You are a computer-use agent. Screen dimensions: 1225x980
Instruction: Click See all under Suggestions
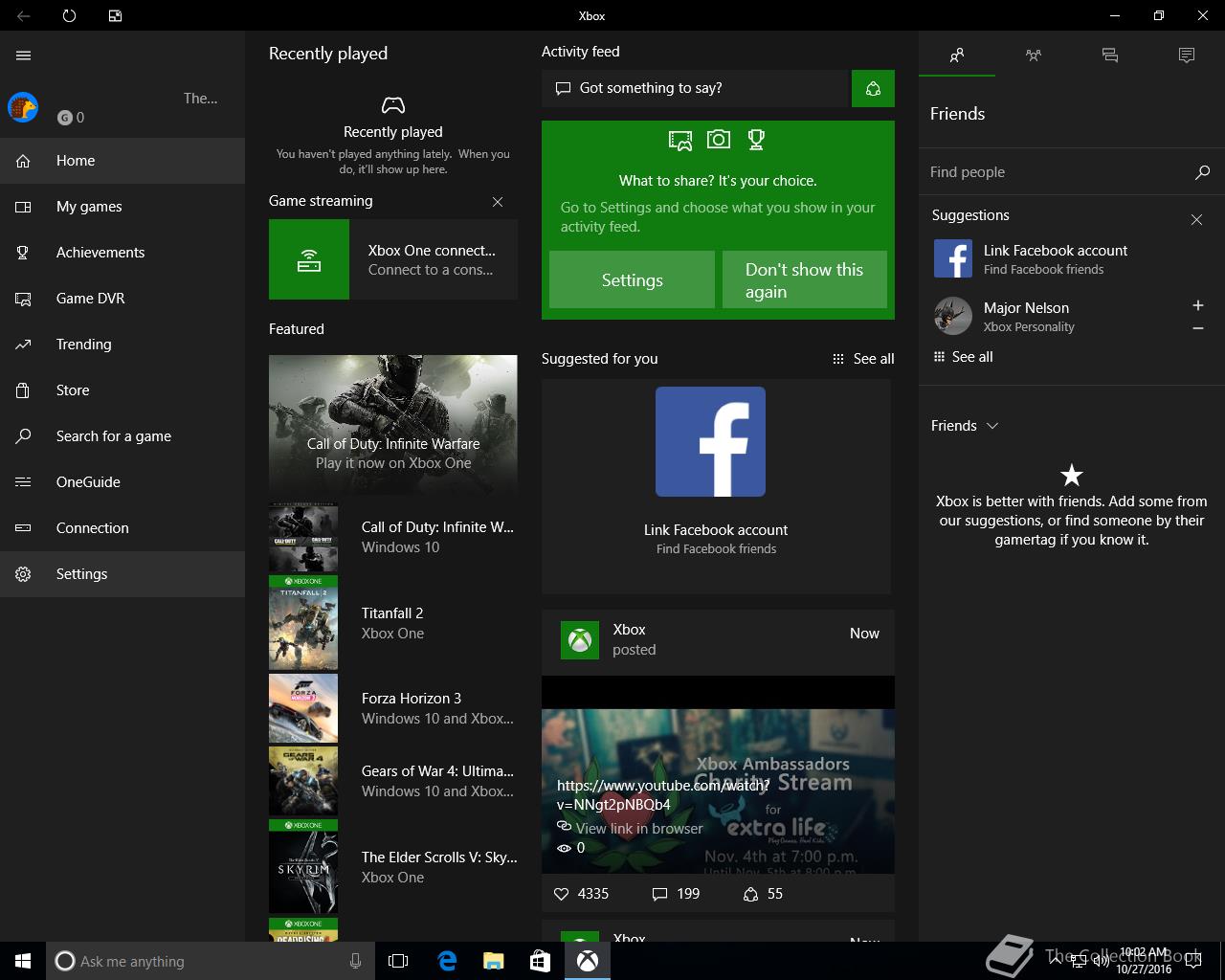tap(963, 357)
